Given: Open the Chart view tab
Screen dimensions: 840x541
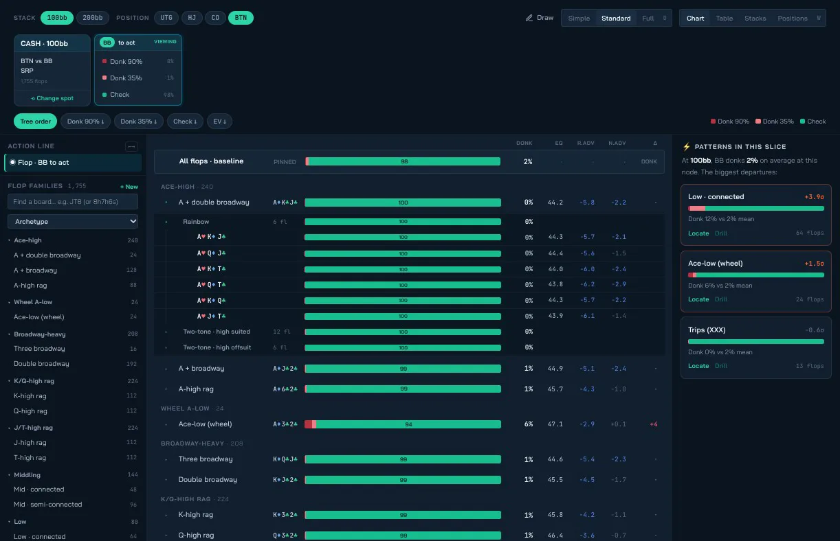Looking at the screenshot, I should (695, 19).
